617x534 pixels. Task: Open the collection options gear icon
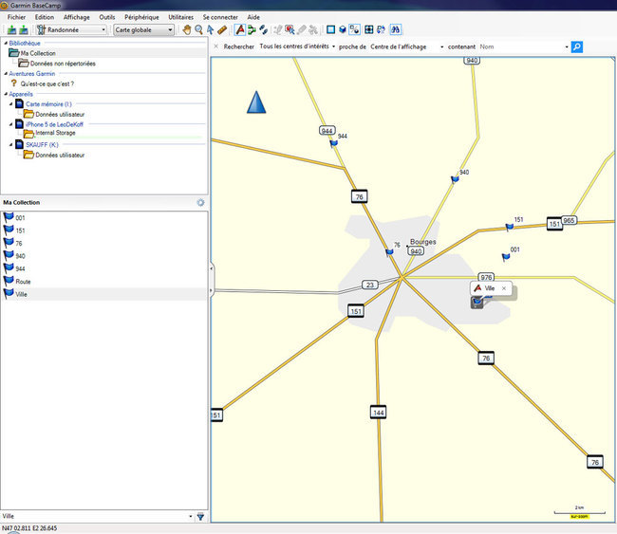click(200, 203)
